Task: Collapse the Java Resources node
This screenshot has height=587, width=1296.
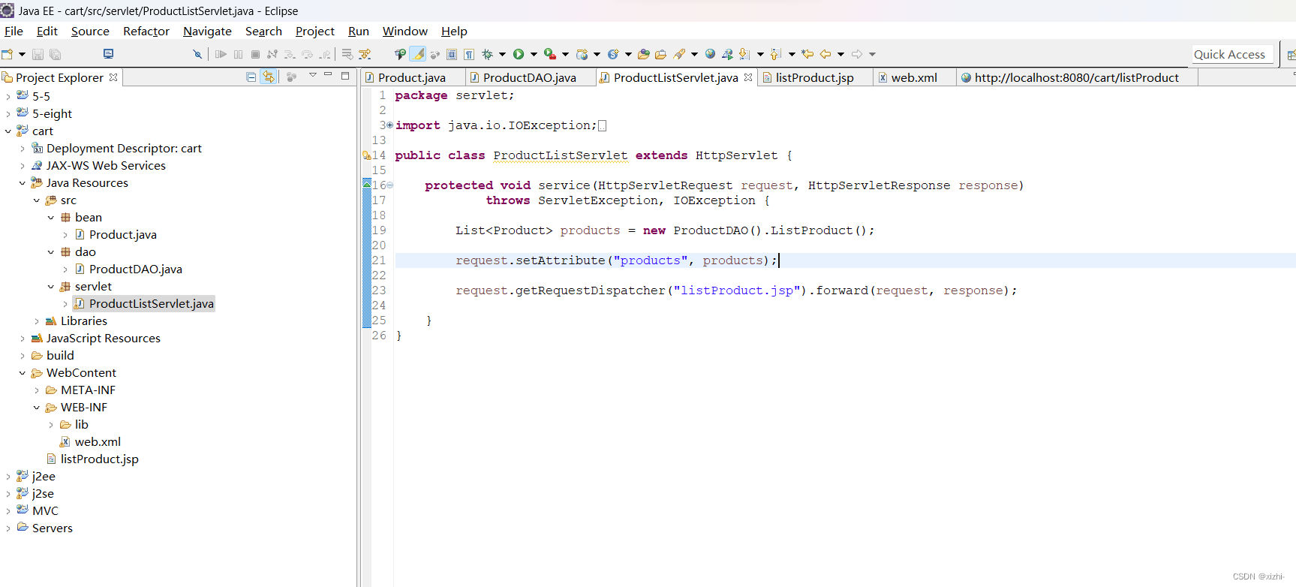Action: click(x=23, y=183)
